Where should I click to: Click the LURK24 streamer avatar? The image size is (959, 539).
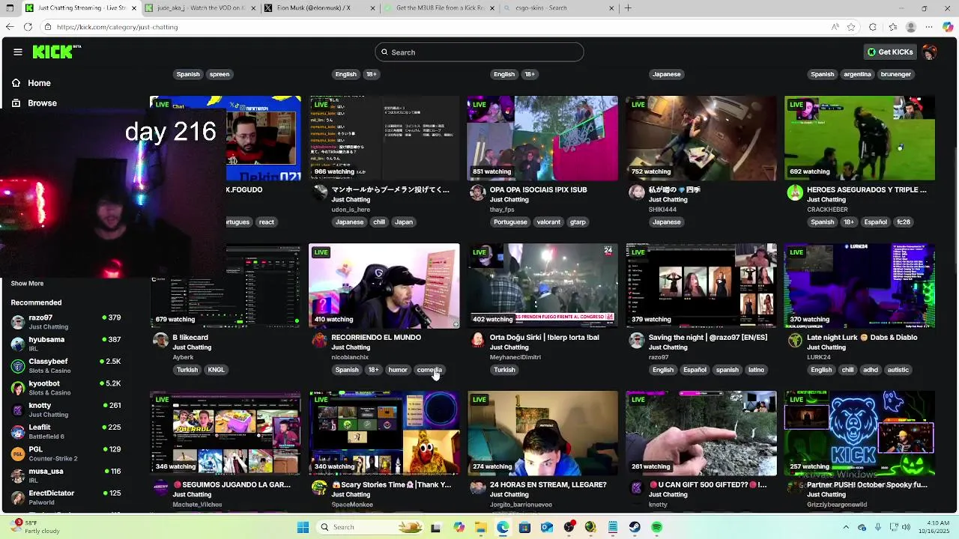point(795,340)
